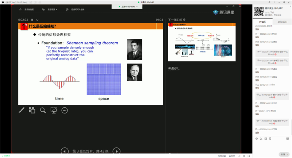Click the send image icon in chat
Viewport: 292px width, 158px height.
tap(266, 139)
